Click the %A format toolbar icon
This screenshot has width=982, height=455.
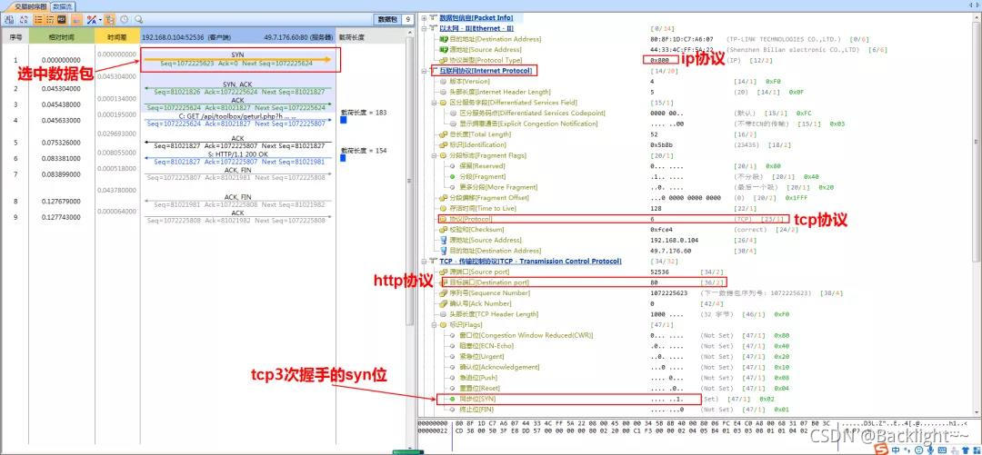(92, 20)
